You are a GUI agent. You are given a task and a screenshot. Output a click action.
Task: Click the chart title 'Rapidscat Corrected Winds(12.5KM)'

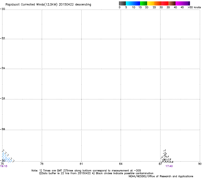coord(31,5)
